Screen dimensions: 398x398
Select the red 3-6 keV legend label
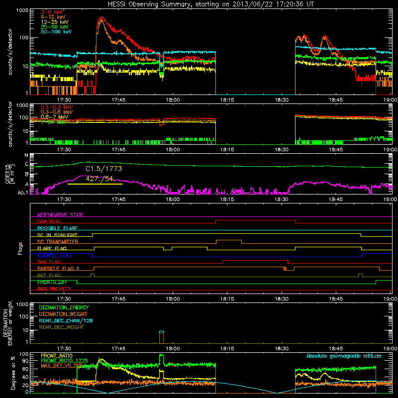[52, 12]
